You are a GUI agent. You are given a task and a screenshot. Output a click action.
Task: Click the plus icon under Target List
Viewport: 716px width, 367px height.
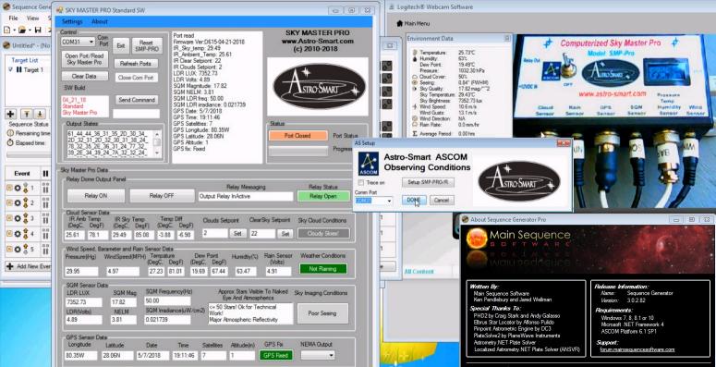click(x=11, y=114)
